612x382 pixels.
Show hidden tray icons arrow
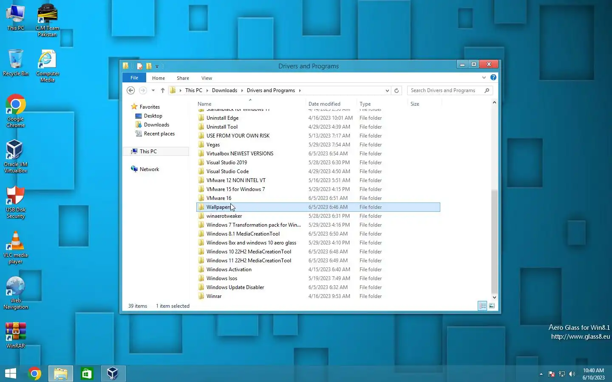(x=541, y=374)
